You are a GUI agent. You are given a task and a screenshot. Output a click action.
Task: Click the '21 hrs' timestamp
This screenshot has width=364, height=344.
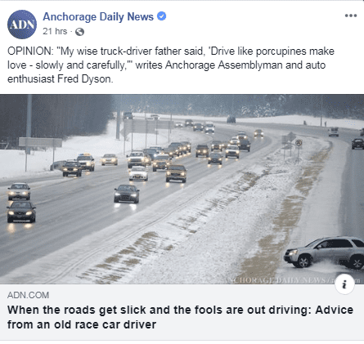pyautogui.click(x=55, y=31)
